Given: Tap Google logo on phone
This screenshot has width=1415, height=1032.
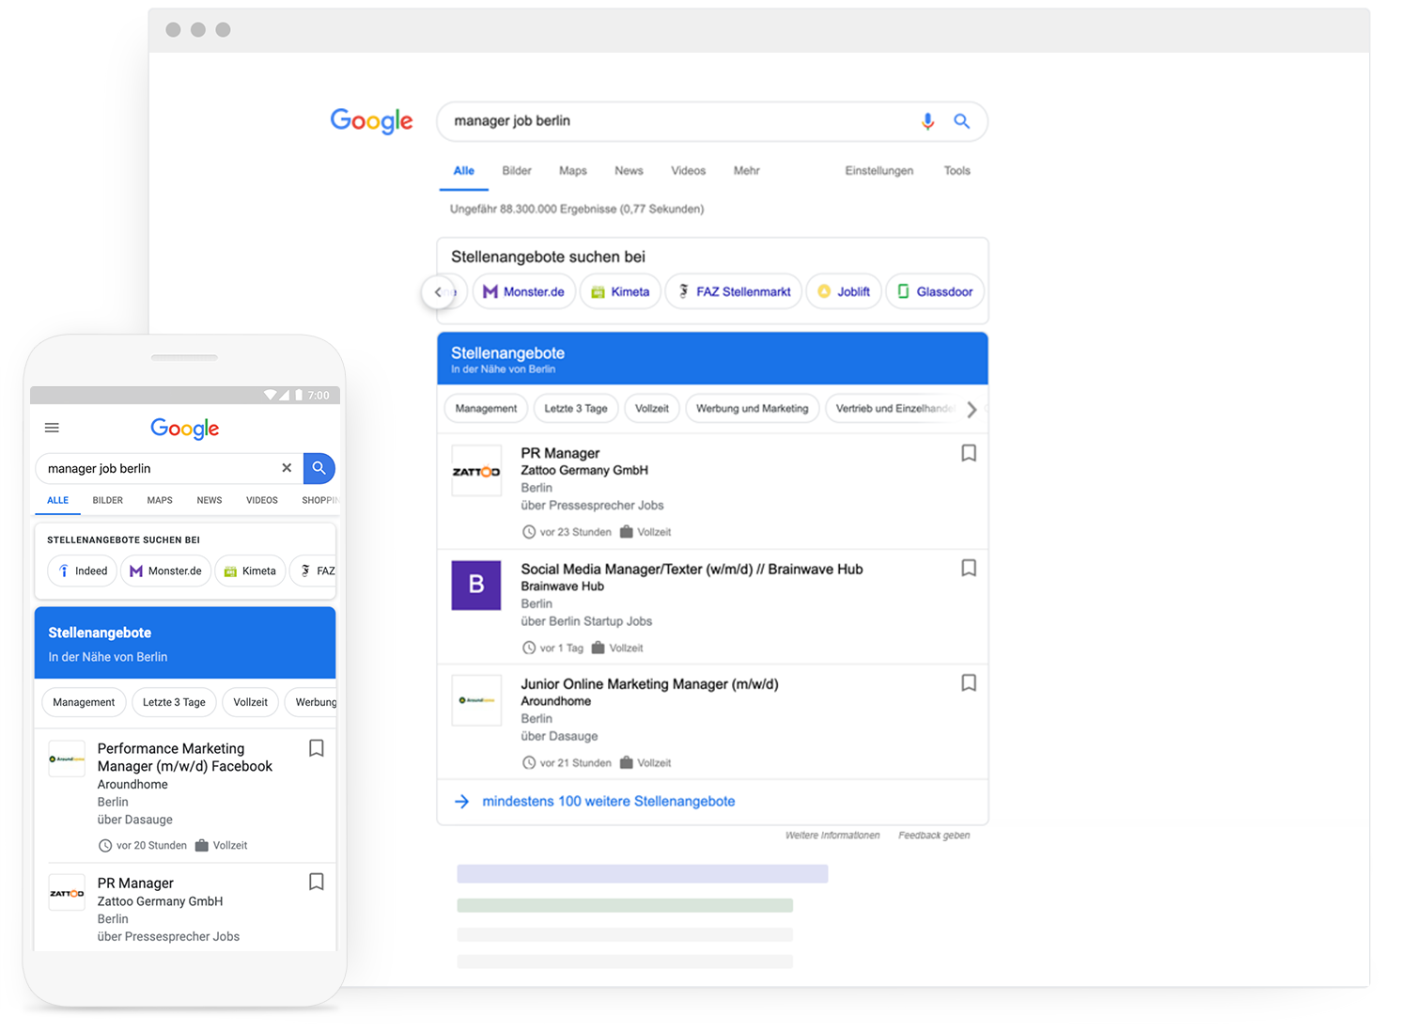Looking at the screenshot, I should 185,429.
